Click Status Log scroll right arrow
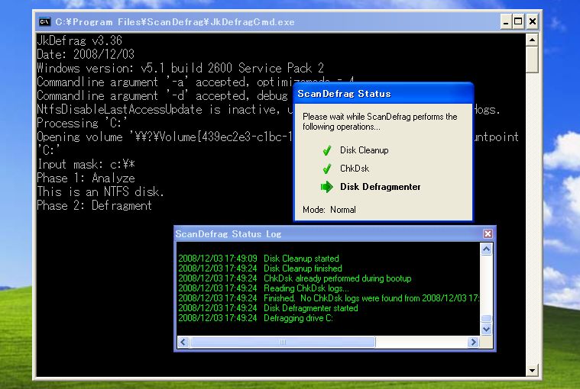The image size is (580, 389). [473, 342]
